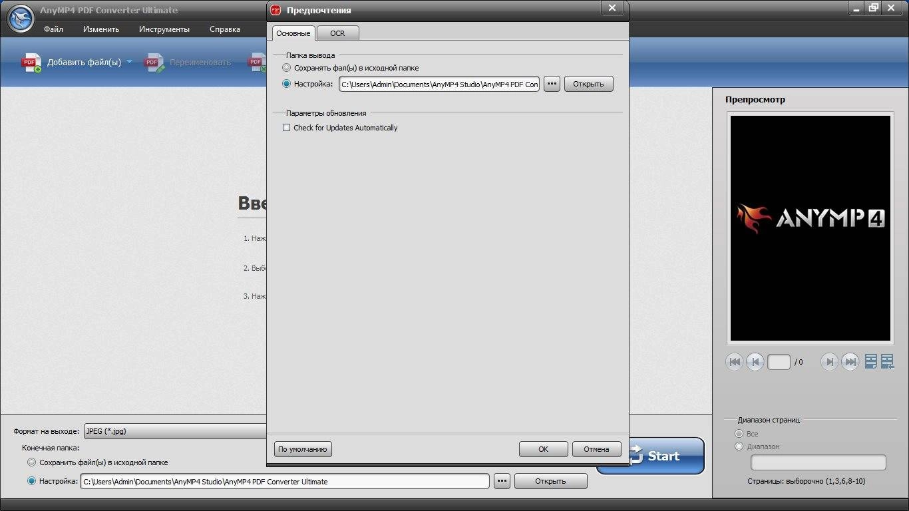Go to next page in preview
Viewport: 909px width, 511px height.
[829, 362]
